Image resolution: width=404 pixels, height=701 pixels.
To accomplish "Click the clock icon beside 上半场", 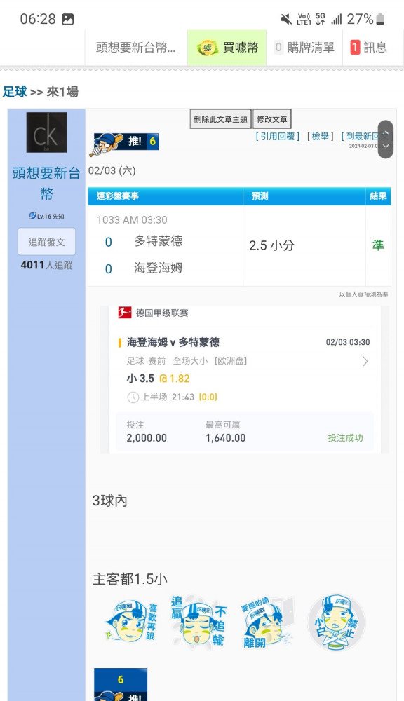I will 133,397.
